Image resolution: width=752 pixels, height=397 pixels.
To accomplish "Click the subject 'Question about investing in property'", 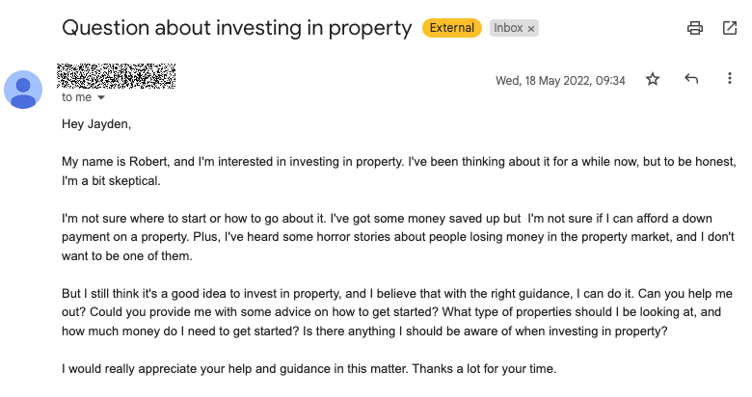I will (236, 28).
